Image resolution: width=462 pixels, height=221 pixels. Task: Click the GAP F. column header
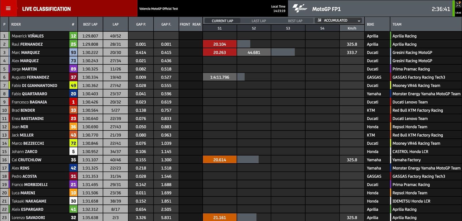(x=166, y=25)
